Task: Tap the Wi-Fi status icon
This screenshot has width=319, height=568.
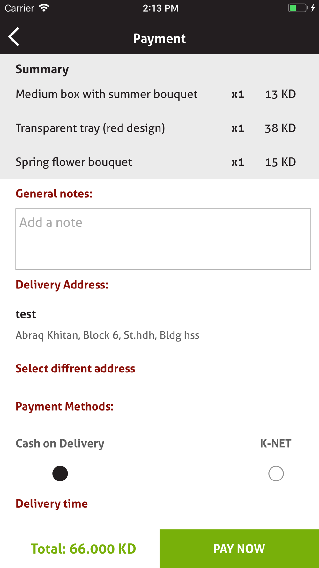Action: [44, 8]
